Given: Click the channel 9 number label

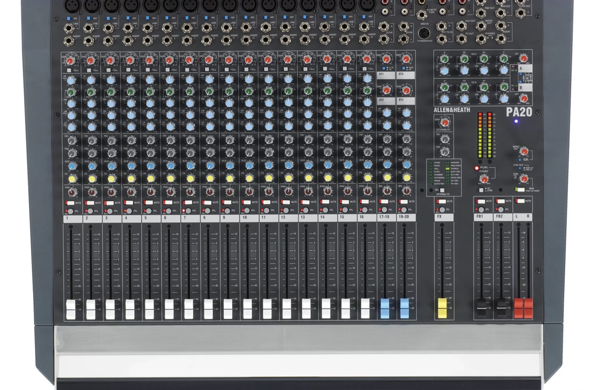Looking at the screenshot, I should click(224, 218).
